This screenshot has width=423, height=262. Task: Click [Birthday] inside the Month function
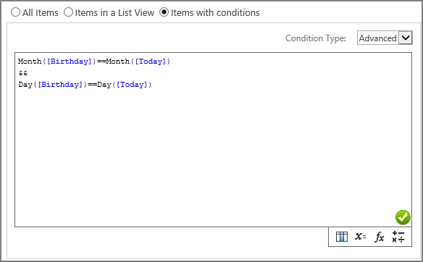69,62
